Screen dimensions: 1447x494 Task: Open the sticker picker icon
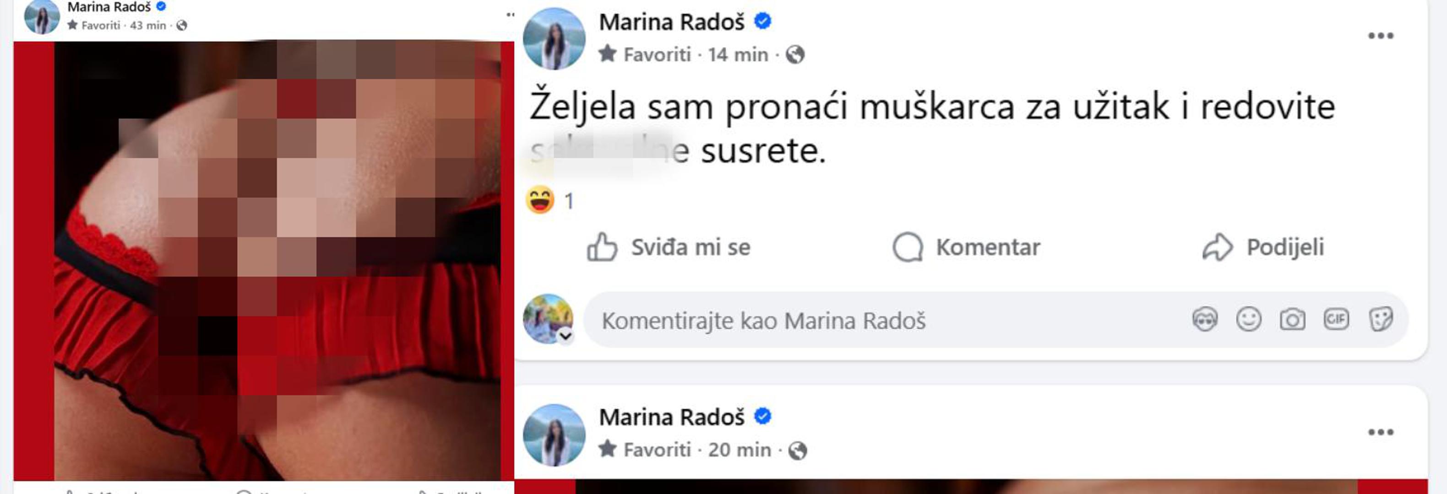(x=1381, y=320)
